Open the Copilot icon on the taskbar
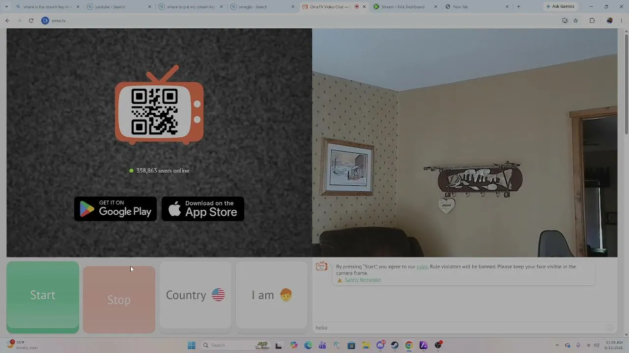Image resolution: width=629 pixels, height=353 pixels. pos(294,345)
